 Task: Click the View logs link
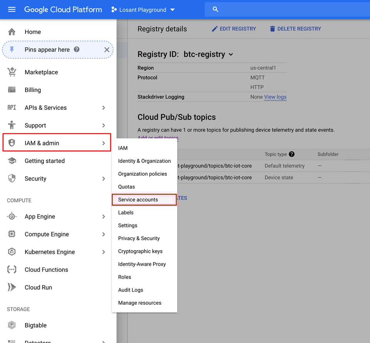point(275,97)
